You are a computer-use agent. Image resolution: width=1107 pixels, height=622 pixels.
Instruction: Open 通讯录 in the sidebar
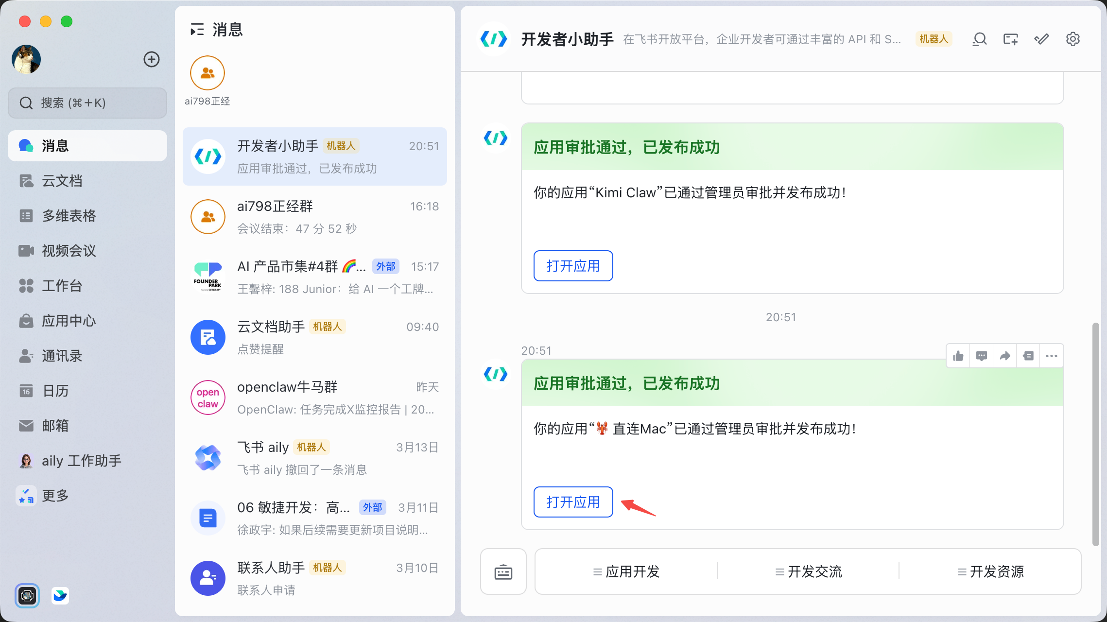(x=87, y=356)
